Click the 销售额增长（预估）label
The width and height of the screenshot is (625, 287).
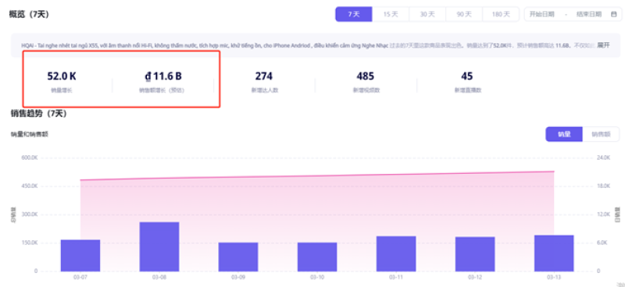coord(162,90)
